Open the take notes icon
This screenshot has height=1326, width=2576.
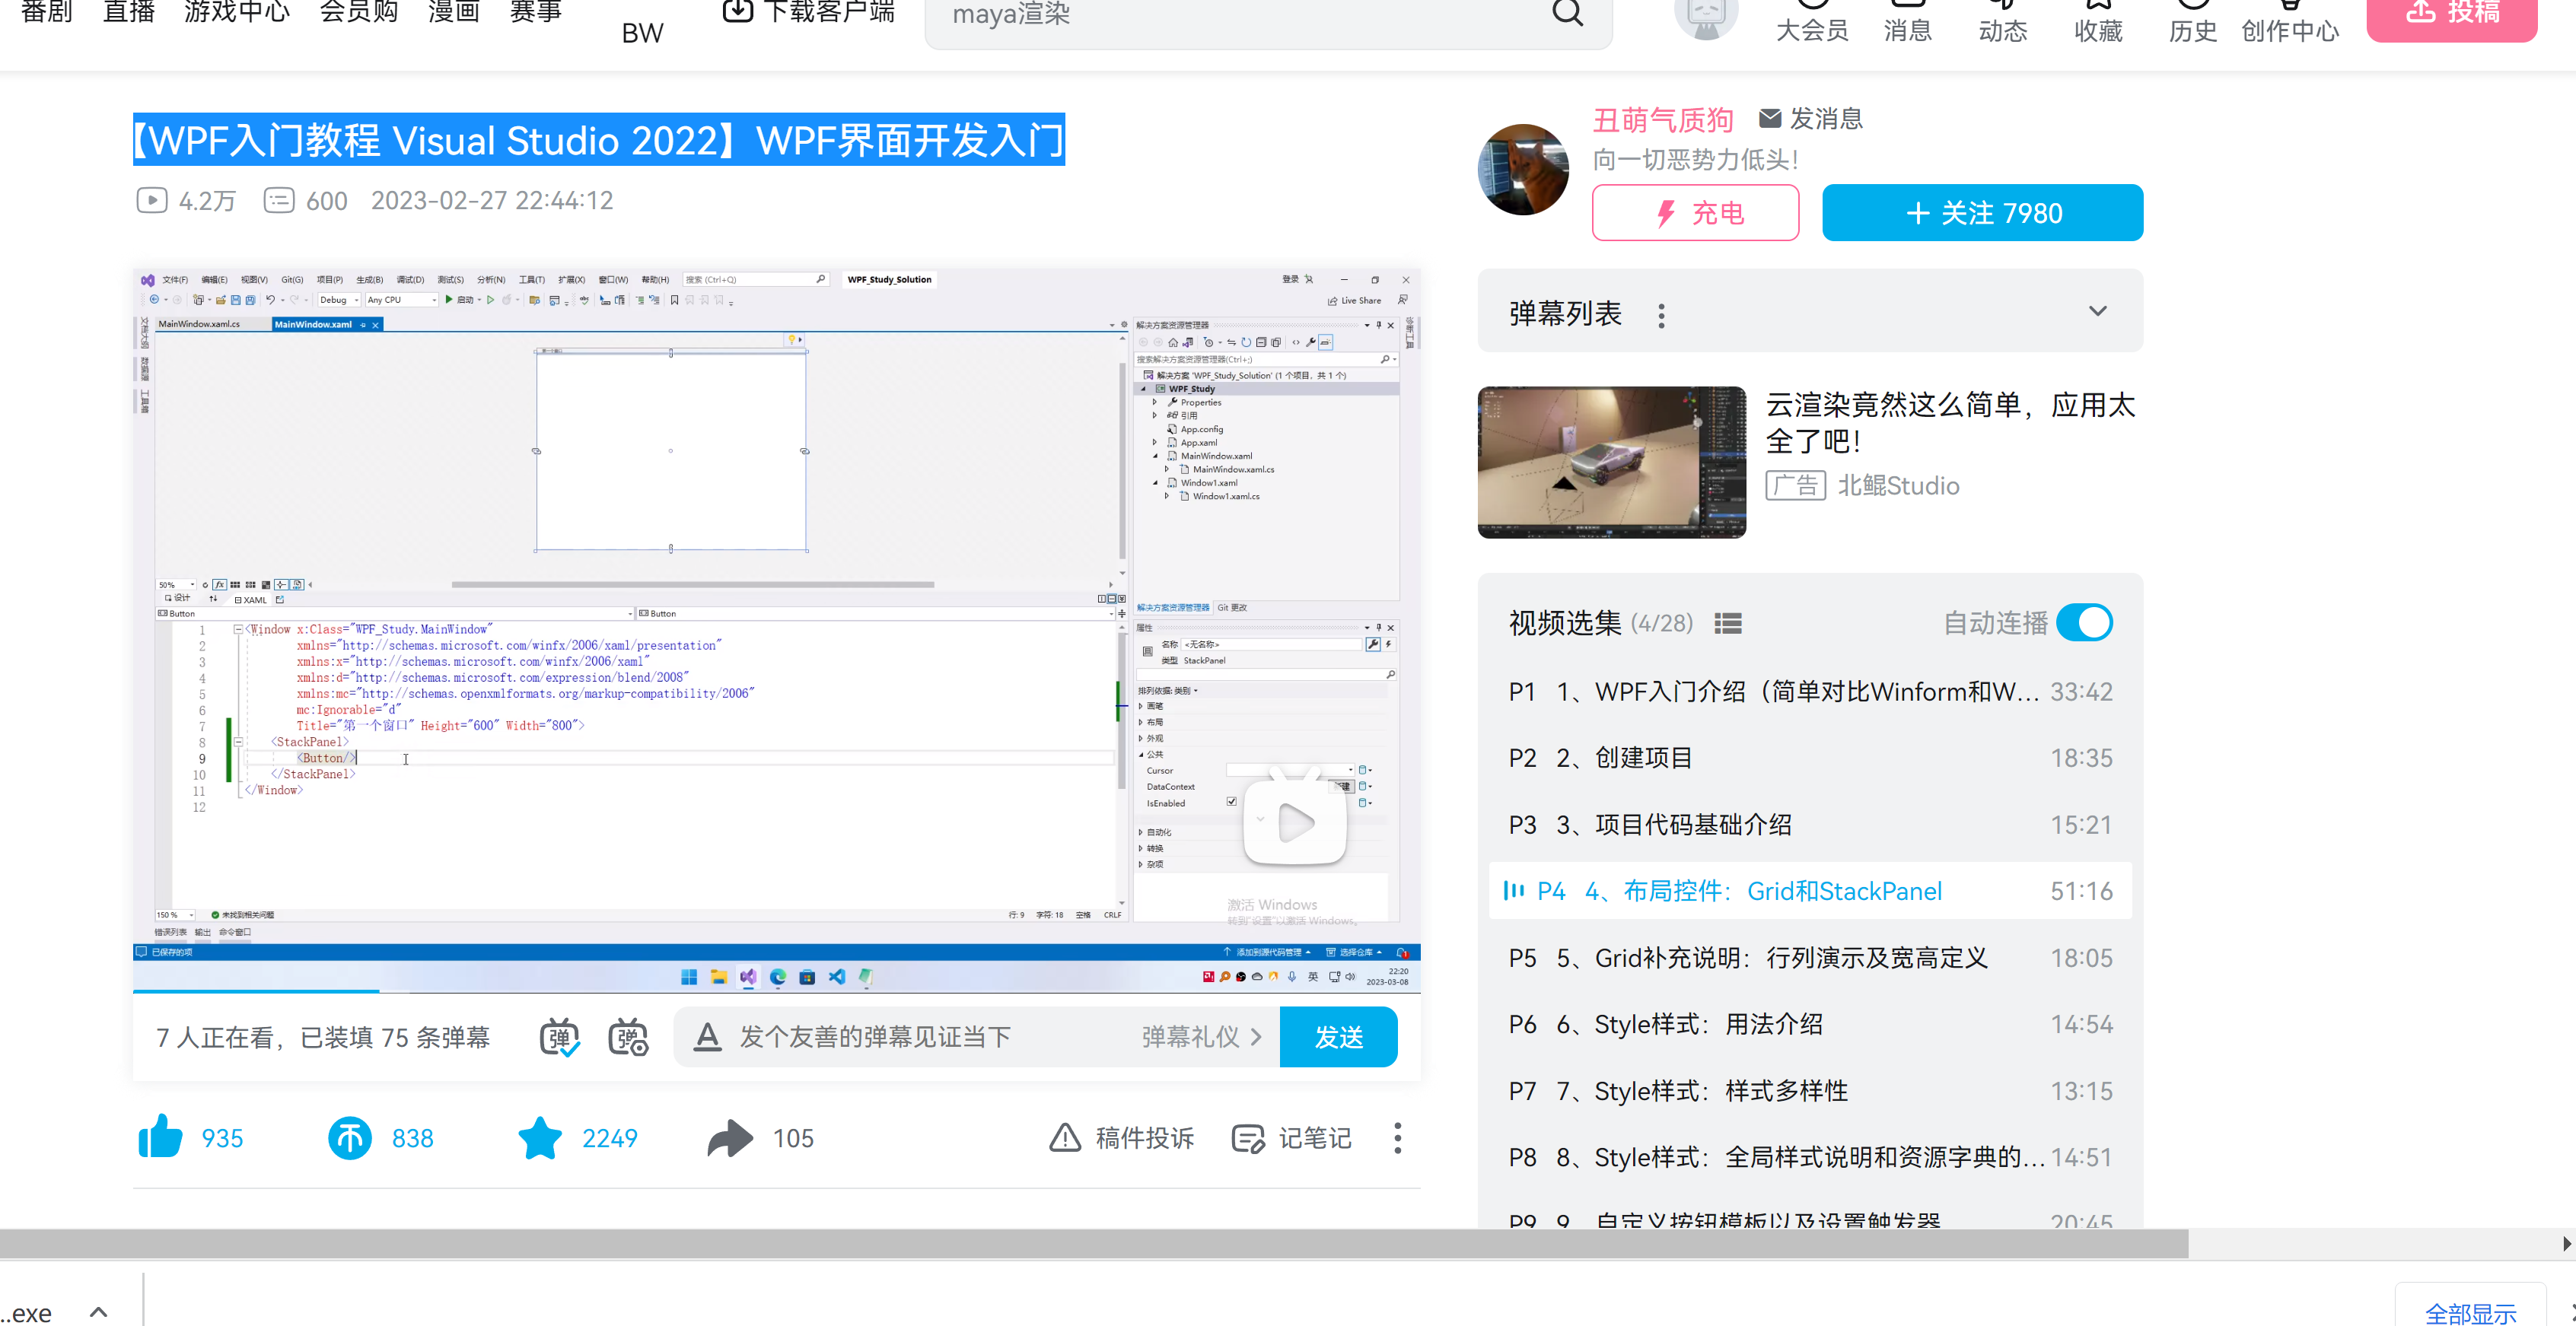pyautogui.click(x=1248, y=1138)
